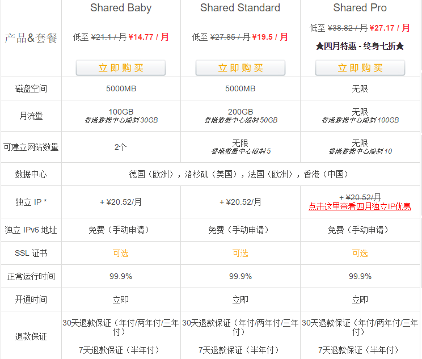
Task: Select the ¥19.5 / 月 red price
Action: tap(269, 37)
